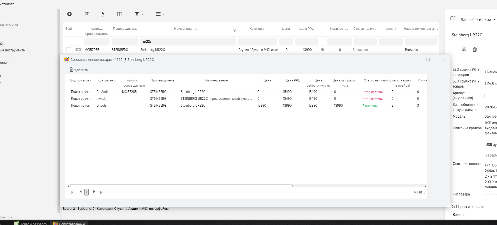This screenshot has height=225, width=497.
Task: Click the grey status dot on Steinberg row
Action: point(323,49)
